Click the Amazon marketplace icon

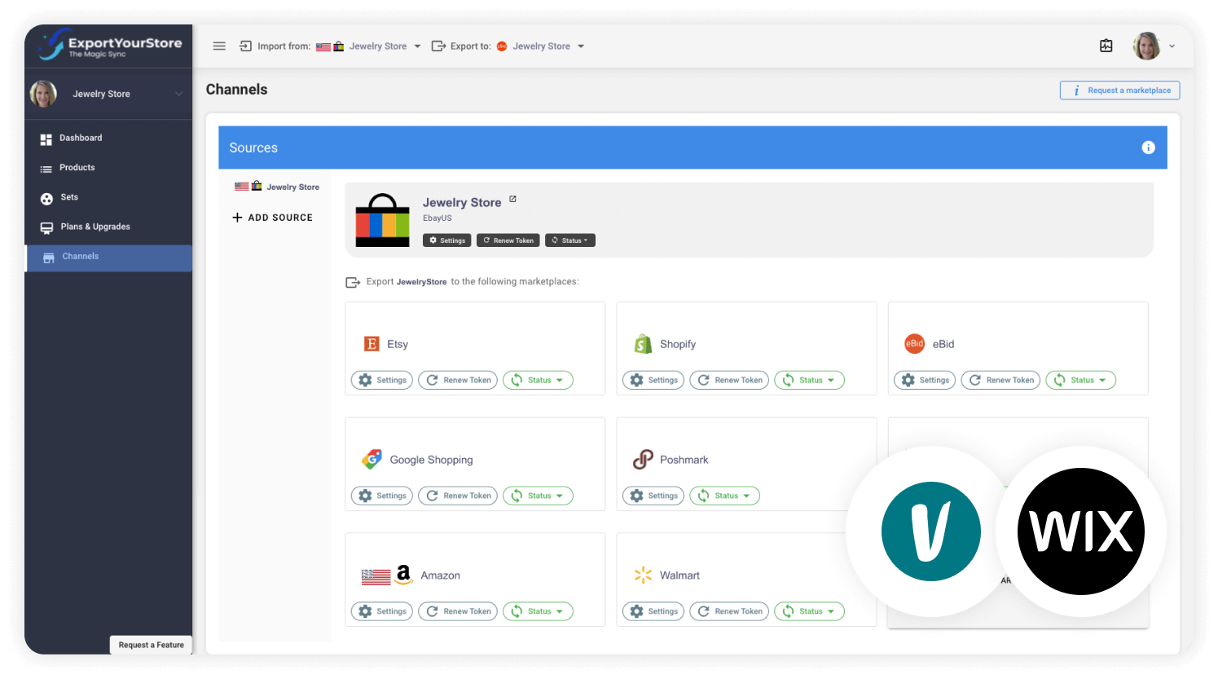(x=403, y=575)
